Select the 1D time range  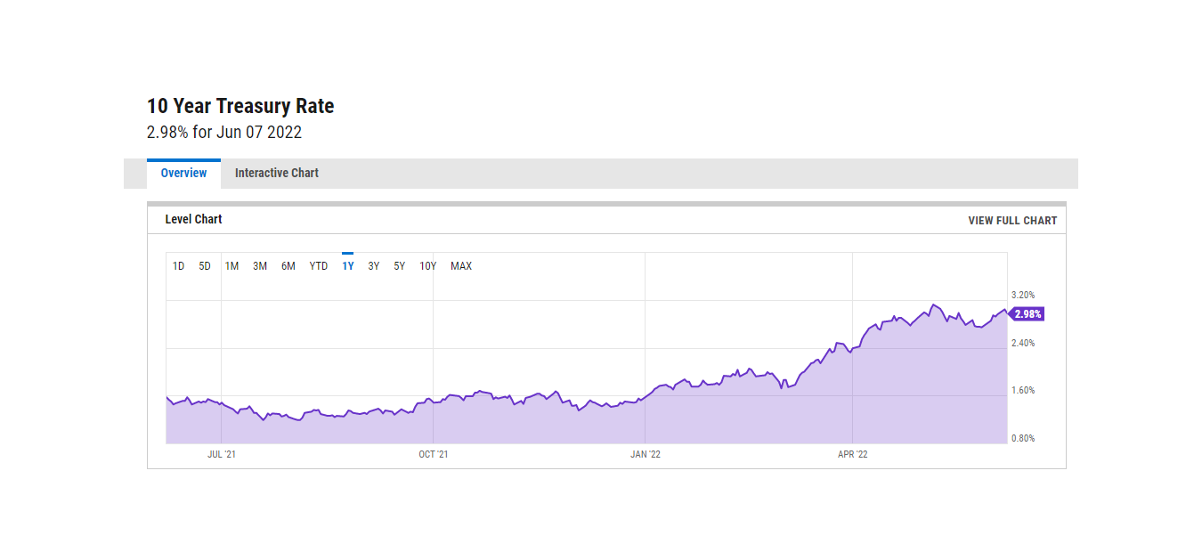[x=178, y=266]
